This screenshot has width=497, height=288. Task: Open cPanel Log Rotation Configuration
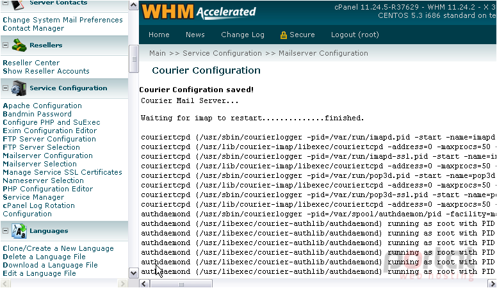coord(38,209)
